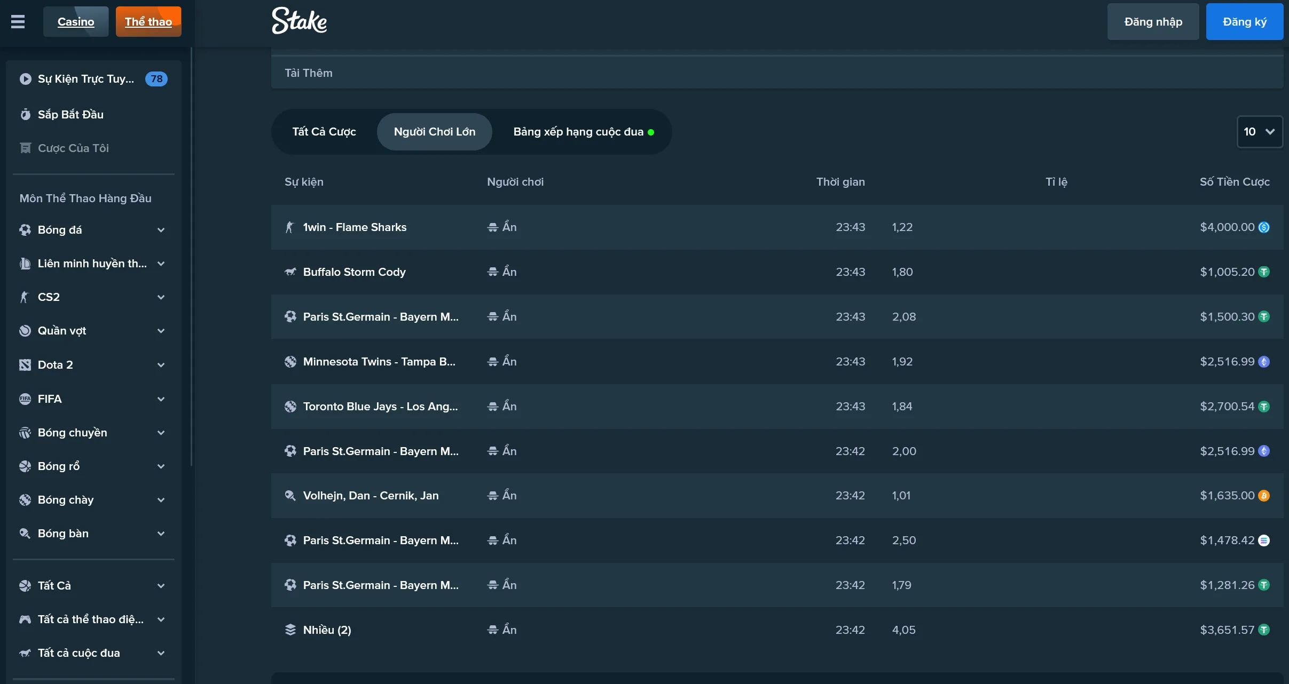Click the Sắp Bắt Đầu stopwatch icon
The height and width of the screenshot is (684, 1289).
25,114
